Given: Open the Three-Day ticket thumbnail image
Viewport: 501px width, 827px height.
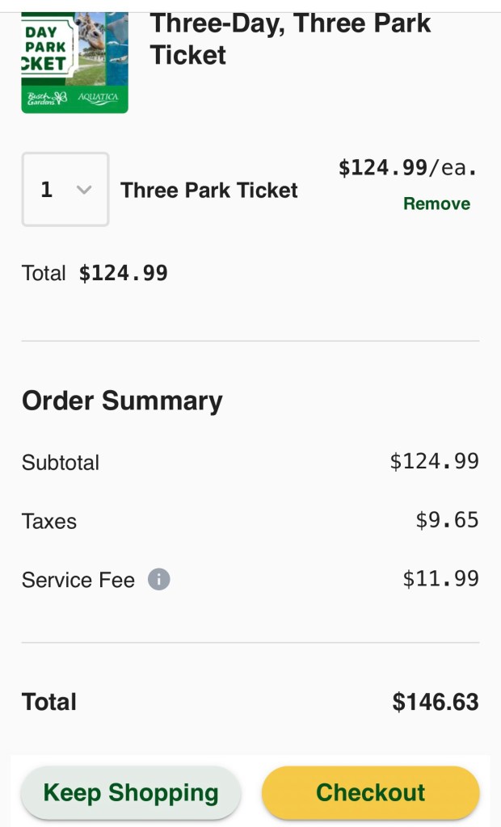Looking at the screenshot, I should click(x=74, y=62).
